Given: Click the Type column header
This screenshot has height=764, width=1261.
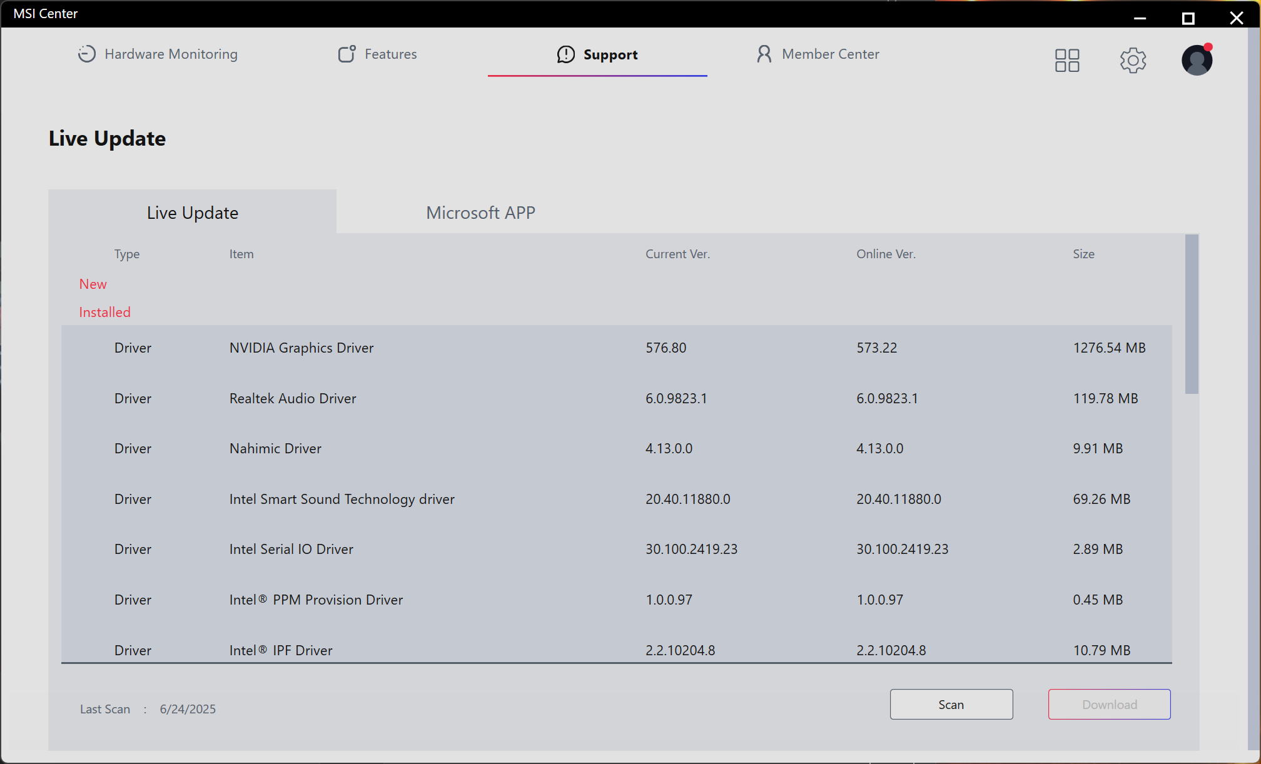Looking at the screenshot, I should tap(127, 254).
